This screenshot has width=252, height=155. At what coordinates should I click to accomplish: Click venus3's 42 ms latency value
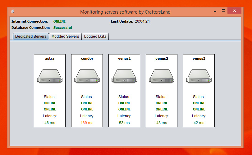pos(199,123)
